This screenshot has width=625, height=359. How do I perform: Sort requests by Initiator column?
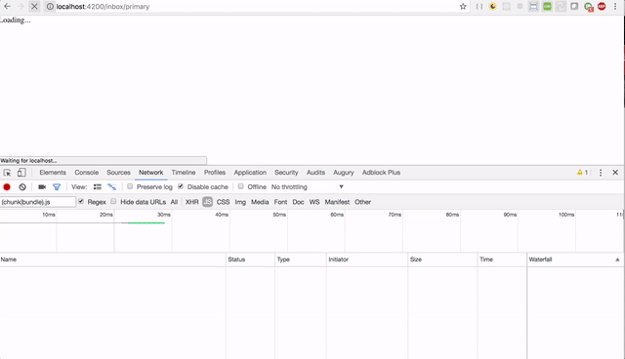click(x=367, y=259)
